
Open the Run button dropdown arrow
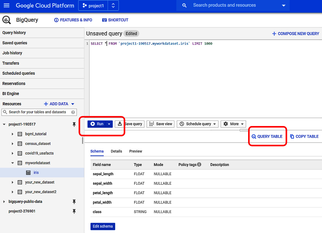(x=109, y=124)
